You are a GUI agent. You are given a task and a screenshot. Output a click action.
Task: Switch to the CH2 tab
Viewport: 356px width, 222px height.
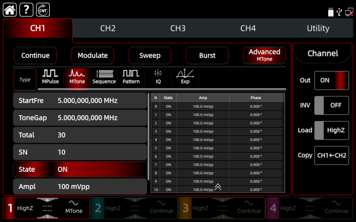tap(108, 29)
